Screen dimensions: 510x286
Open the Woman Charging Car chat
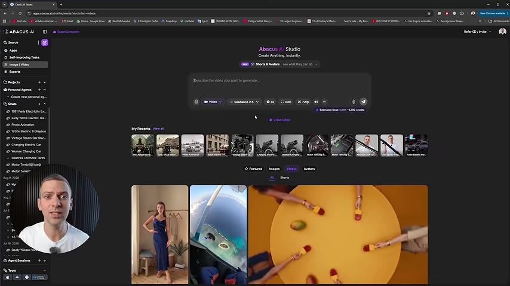tap(26, 151)
